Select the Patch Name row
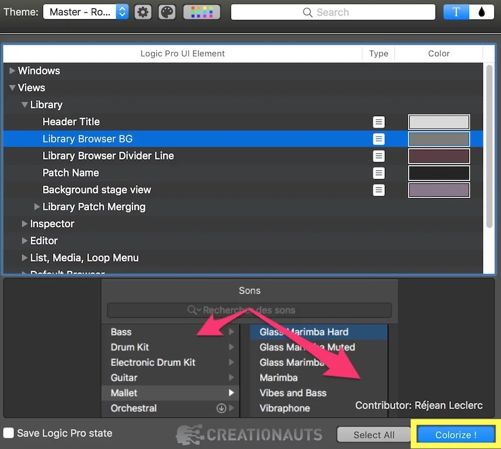The width and height of the screenshot is (501, 449). [243, 173]
